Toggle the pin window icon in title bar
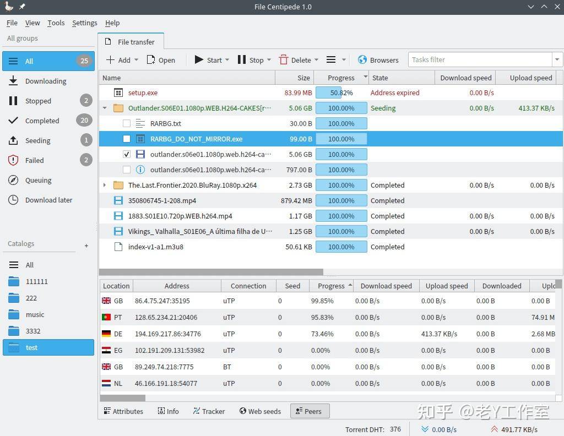Viewport: 564px width, 436px height. [22, 7]
